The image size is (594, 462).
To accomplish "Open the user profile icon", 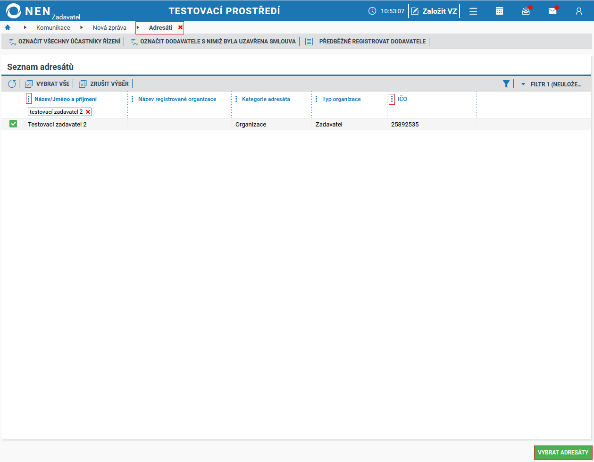I will pyautogui.click(x=579, y=11).
